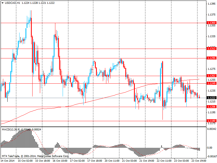The image size is (217, 163).
Task: Click the 22 Oct 11:00 time label
Action: 164,161
